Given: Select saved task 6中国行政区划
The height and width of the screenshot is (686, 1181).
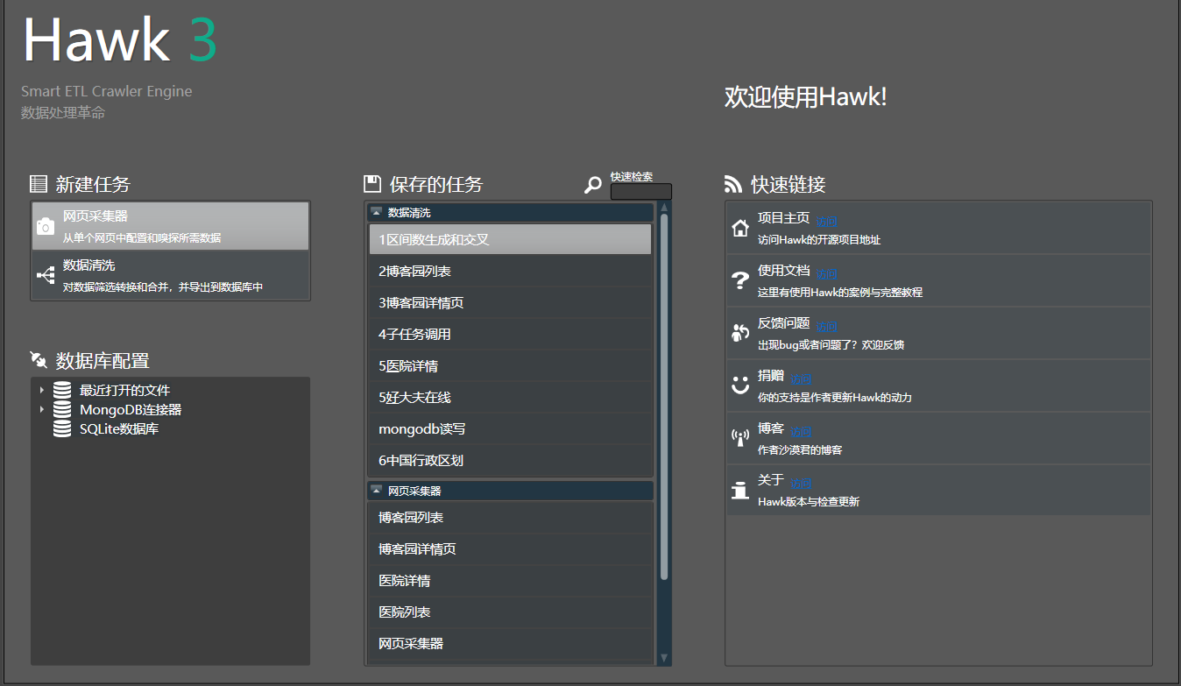Looking at the screenshot, I should pos(510,461).
